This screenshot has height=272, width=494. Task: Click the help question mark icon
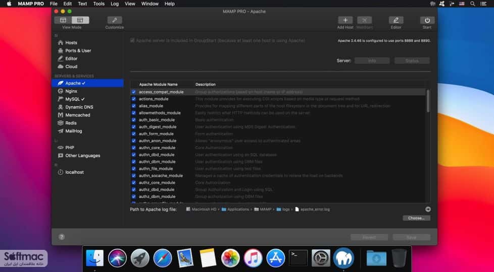point(62,237)
